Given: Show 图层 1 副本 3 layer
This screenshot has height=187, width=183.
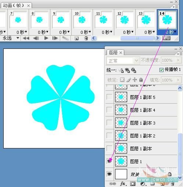Looking at the screenshot, I should click(x=109, y=123).
